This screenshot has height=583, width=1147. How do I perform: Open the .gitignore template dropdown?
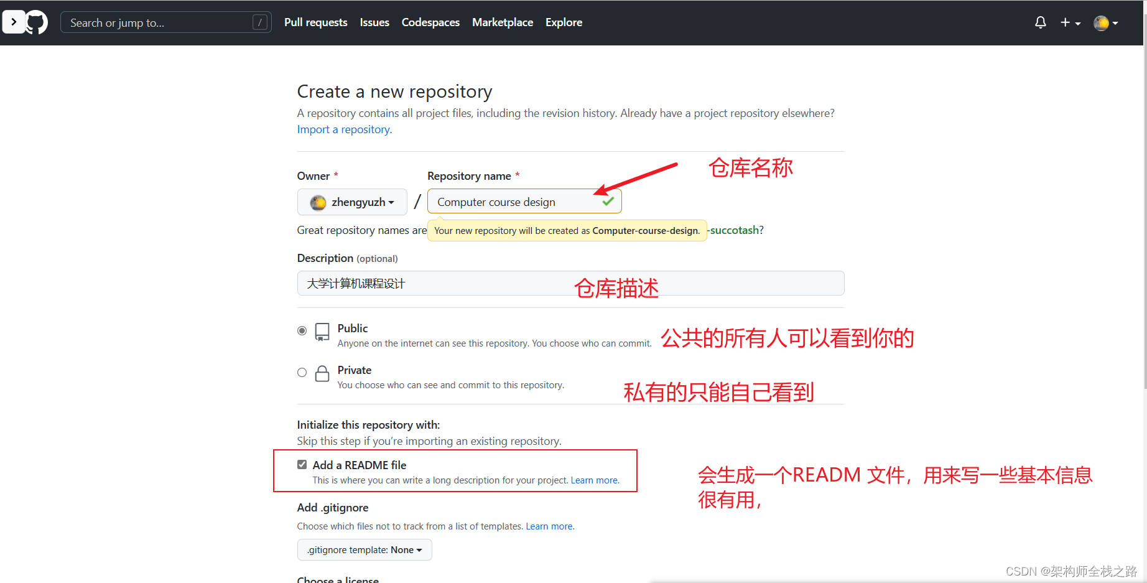pos(364,549)
